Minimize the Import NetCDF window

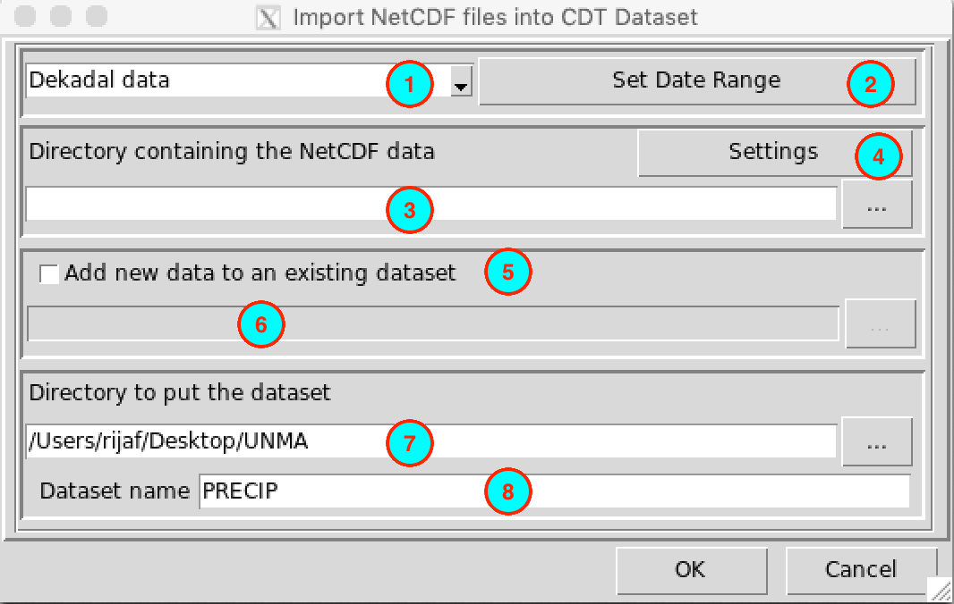point(59,16)
